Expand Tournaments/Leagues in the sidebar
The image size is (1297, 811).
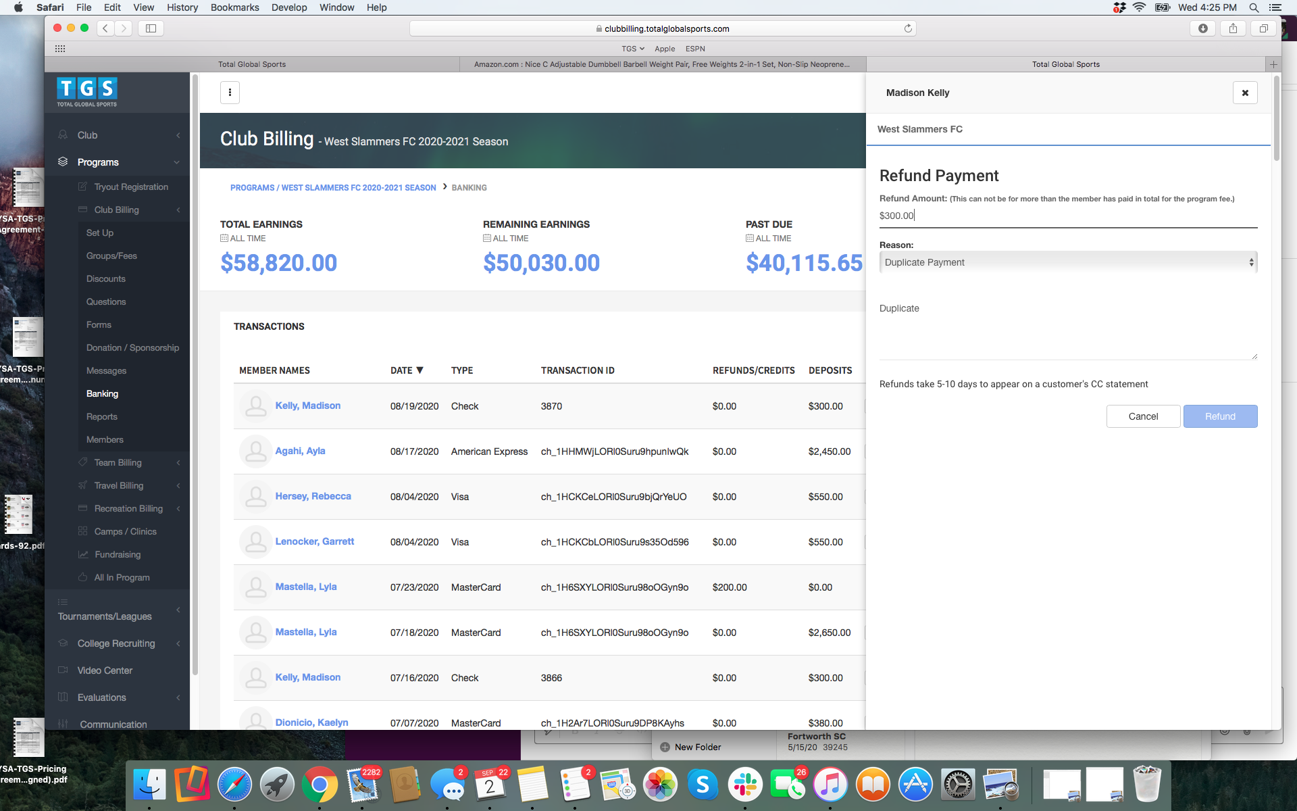click(118, 610)
